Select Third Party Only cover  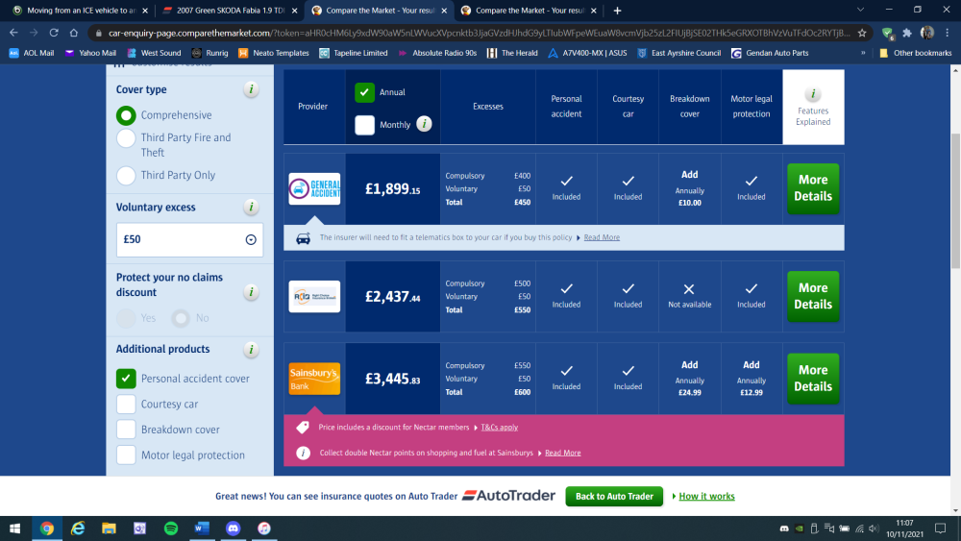126,175
